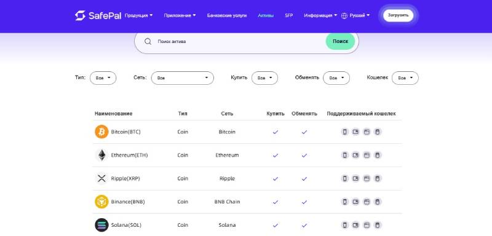
Task: Click the green Поиск button
Action: click(x=341, y=41)
